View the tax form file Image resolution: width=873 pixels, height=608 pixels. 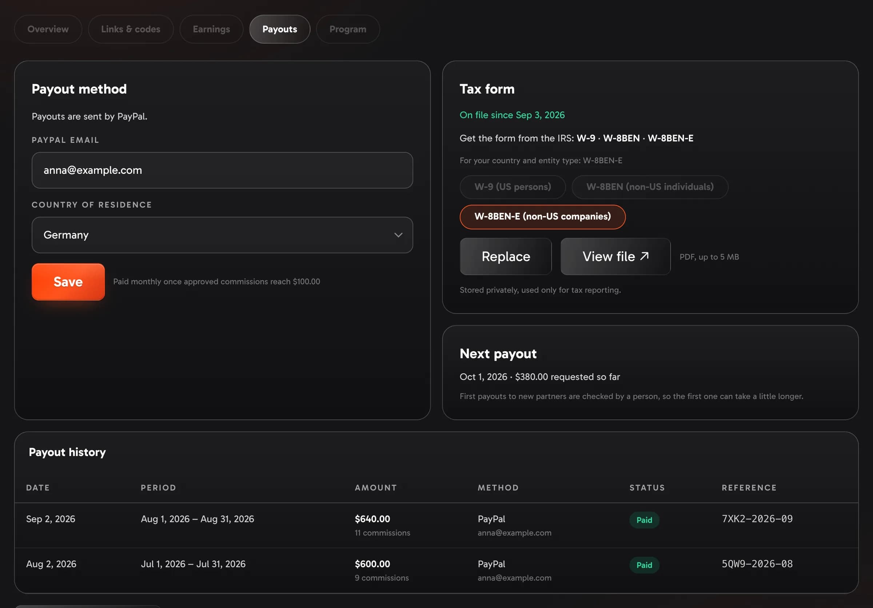[x=615, y=256]
